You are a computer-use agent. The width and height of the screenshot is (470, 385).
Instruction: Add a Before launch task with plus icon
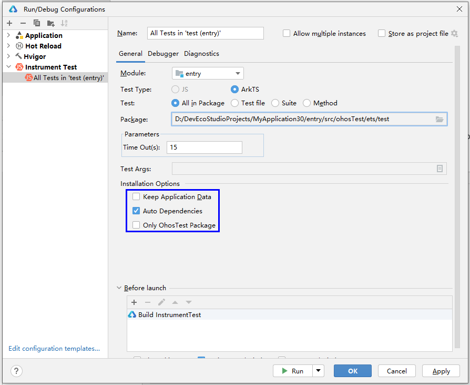click(134, 302)
